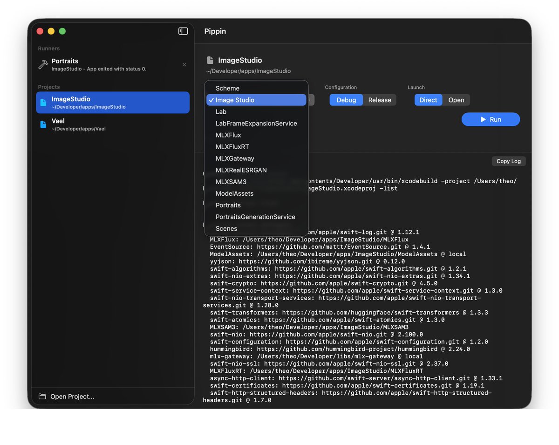Pick ModelAssets from the scheme menu
This screenshot has width=559, height=445.
coord(256,193)
